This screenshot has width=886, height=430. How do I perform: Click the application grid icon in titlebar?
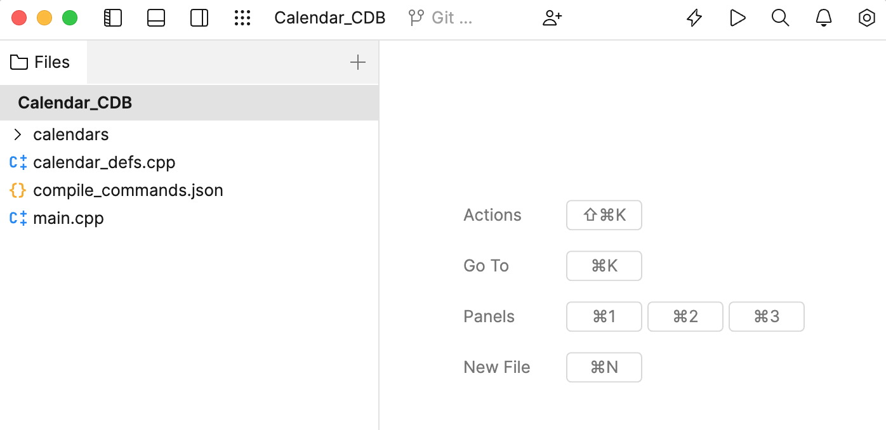point(242,18)
